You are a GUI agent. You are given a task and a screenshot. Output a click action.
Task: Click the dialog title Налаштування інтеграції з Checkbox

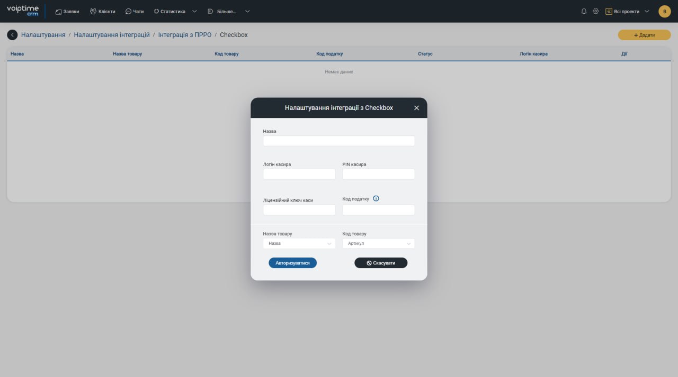(x=339, y=108)
